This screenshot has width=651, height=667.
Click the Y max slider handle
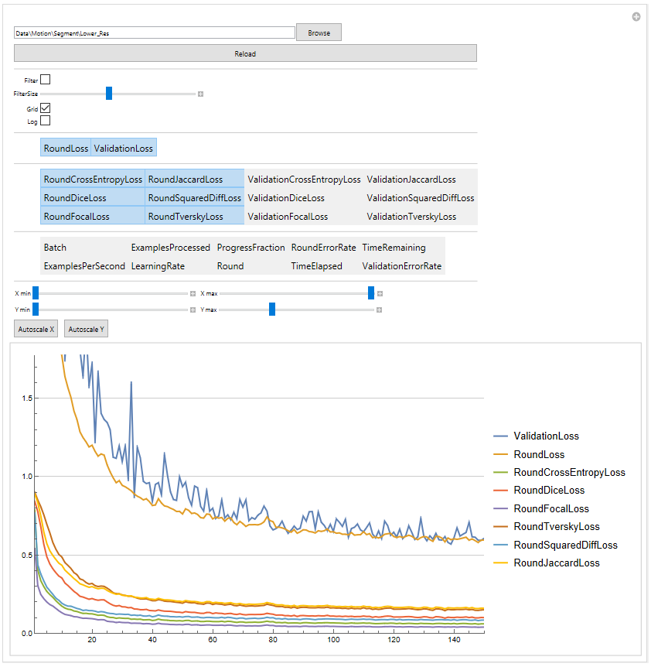(272, 310)
